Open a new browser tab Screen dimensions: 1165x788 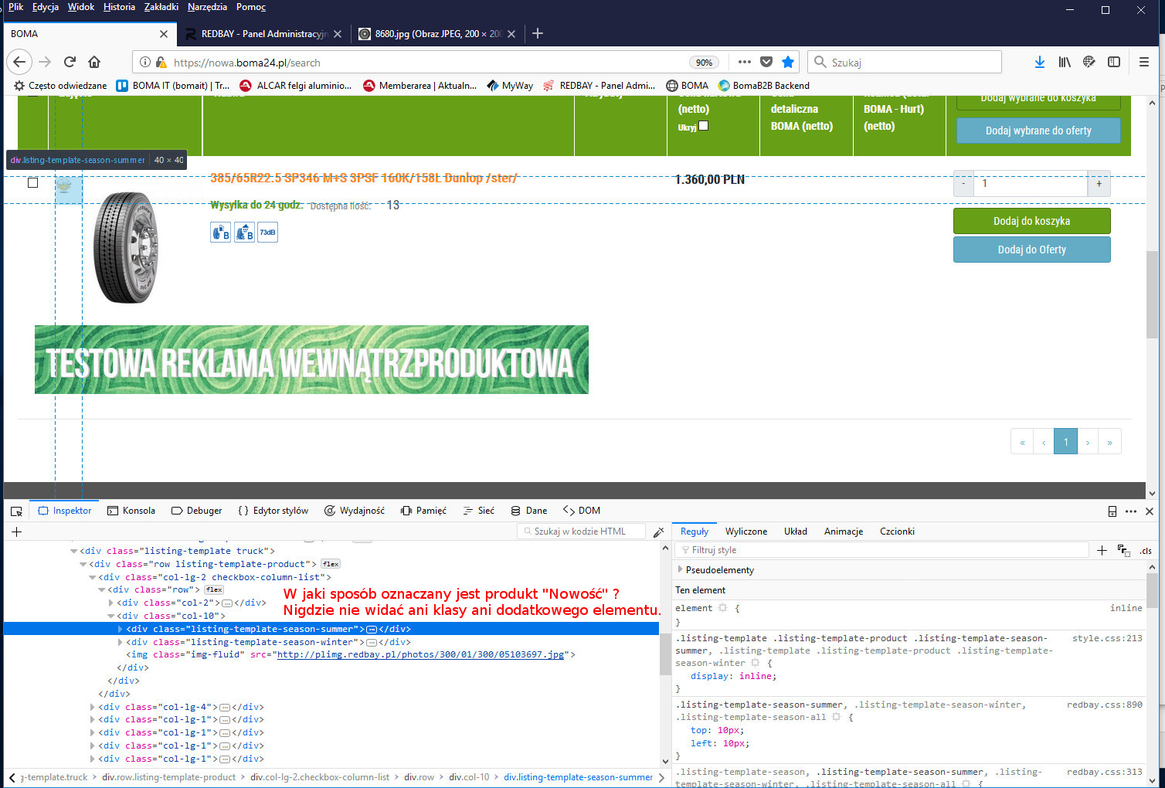[x=538, y=33]
